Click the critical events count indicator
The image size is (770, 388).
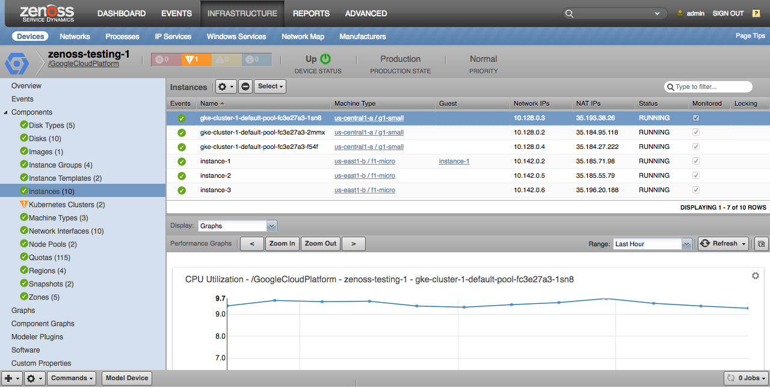(x=166, y=59)
